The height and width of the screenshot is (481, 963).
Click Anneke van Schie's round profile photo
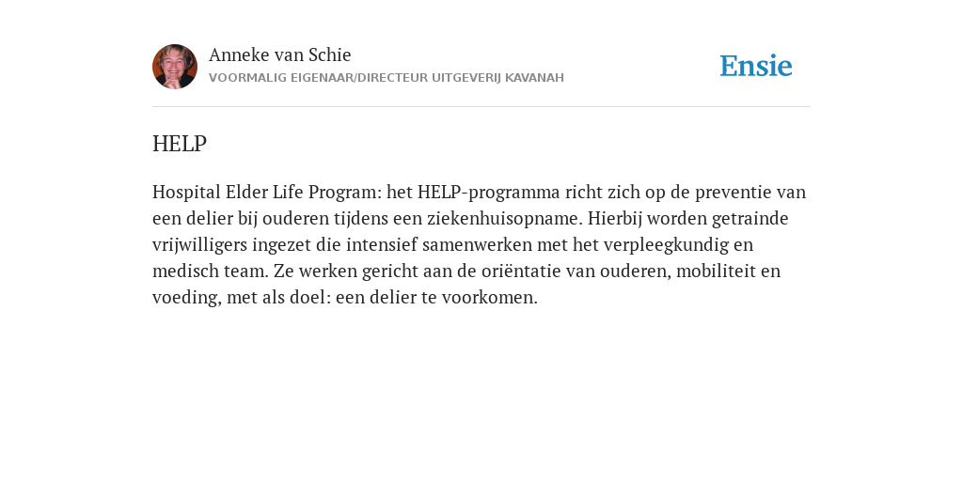175,67
